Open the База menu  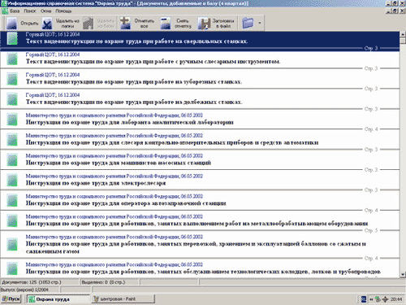[x=15, y=11]
